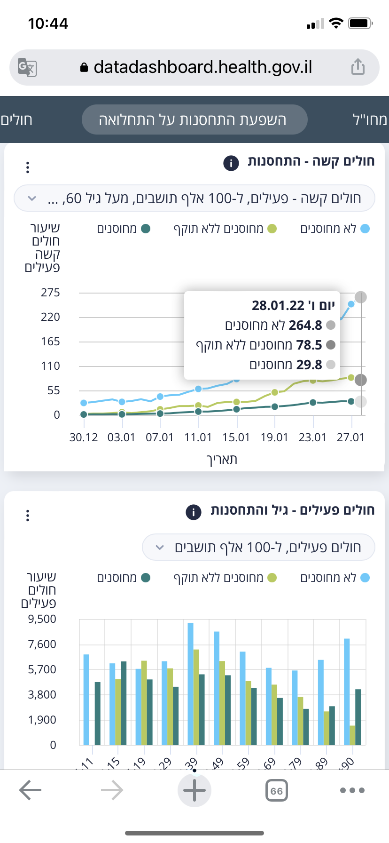Open browser more options ellipsis

click(352, 790)
